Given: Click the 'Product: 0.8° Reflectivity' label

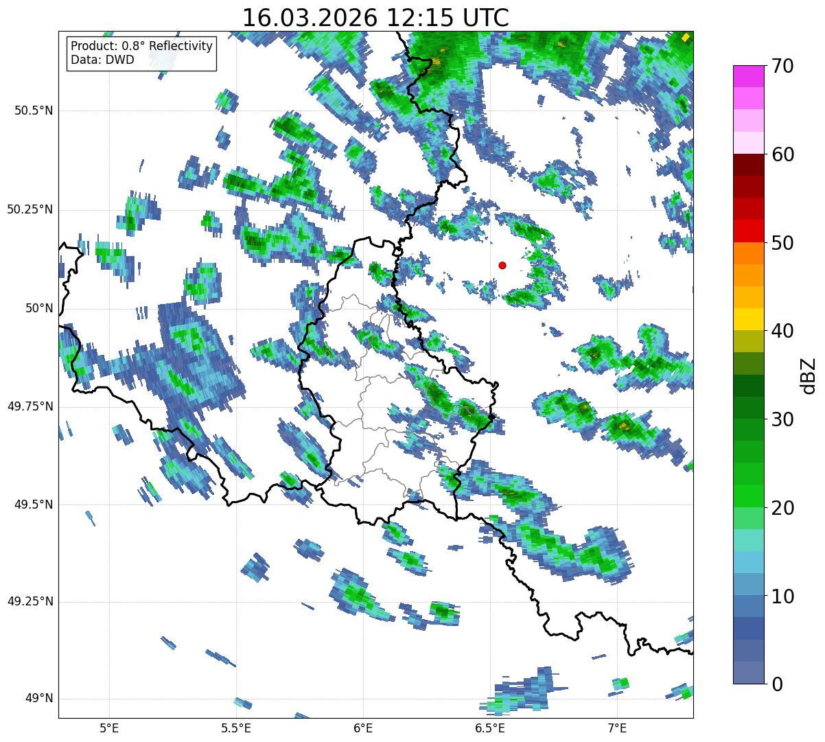Looking at the screenshot, I should pos(142,46).
